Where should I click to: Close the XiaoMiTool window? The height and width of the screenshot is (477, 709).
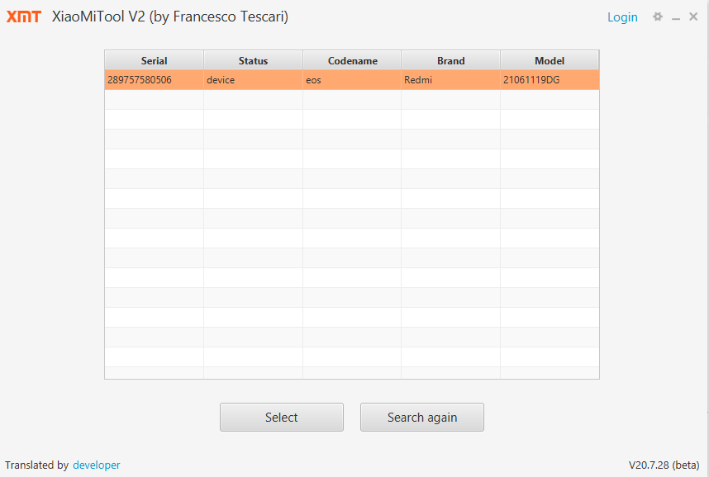[x=693, y=17]
